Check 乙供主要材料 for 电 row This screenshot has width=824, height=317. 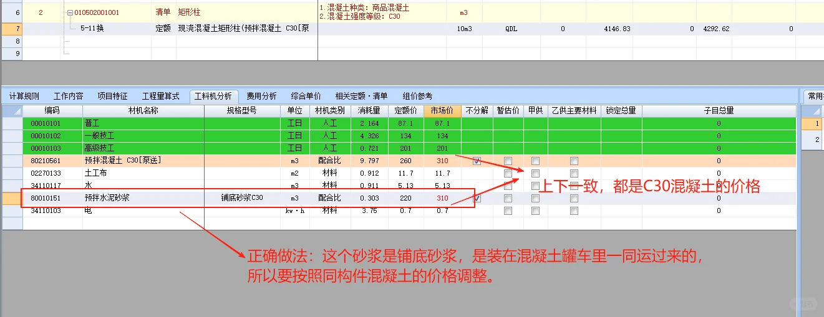click(574, 211)
